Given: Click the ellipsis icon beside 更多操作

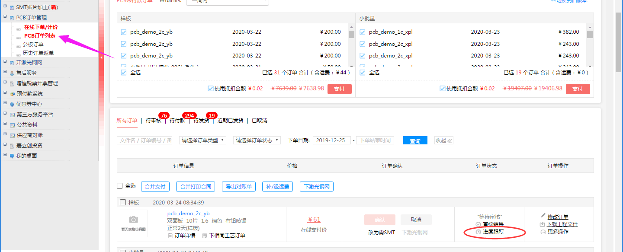Looking at the screenshot, I should [x=543, y=232].
